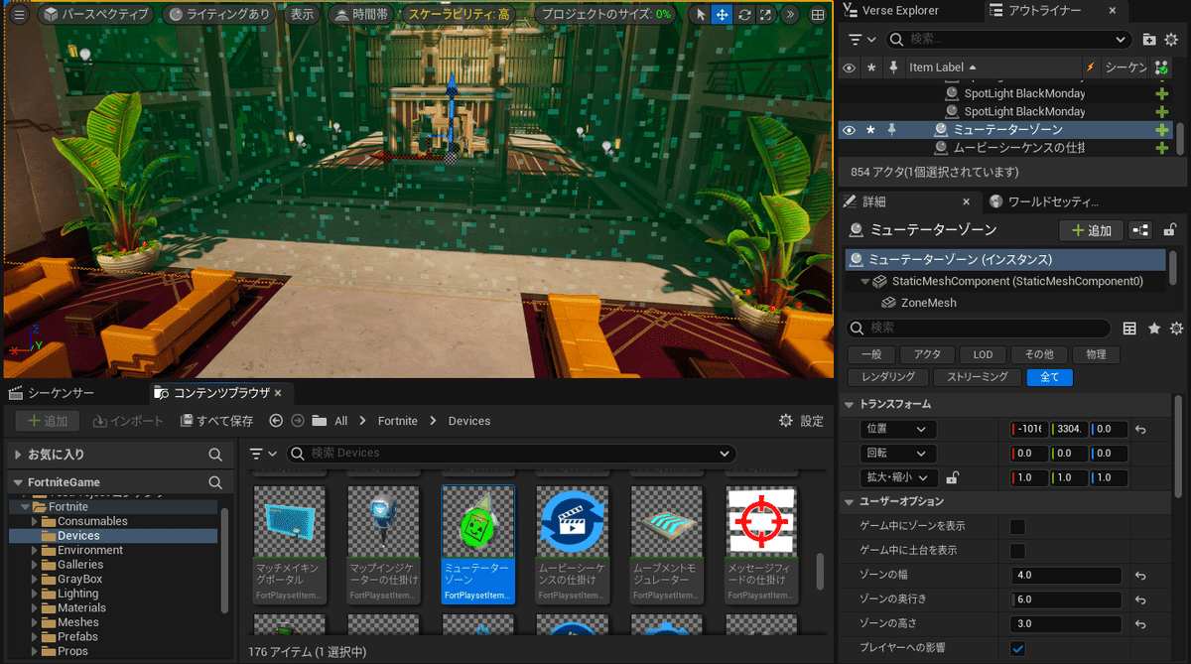Click the revision control column header icon
Image resolution: width=1191 pixels, height=664 pixels.
(1161, 67)
